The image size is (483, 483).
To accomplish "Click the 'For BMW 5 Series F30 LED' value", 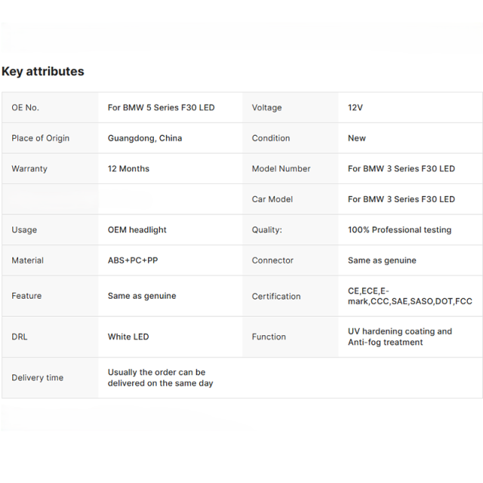I will point(161,108).
